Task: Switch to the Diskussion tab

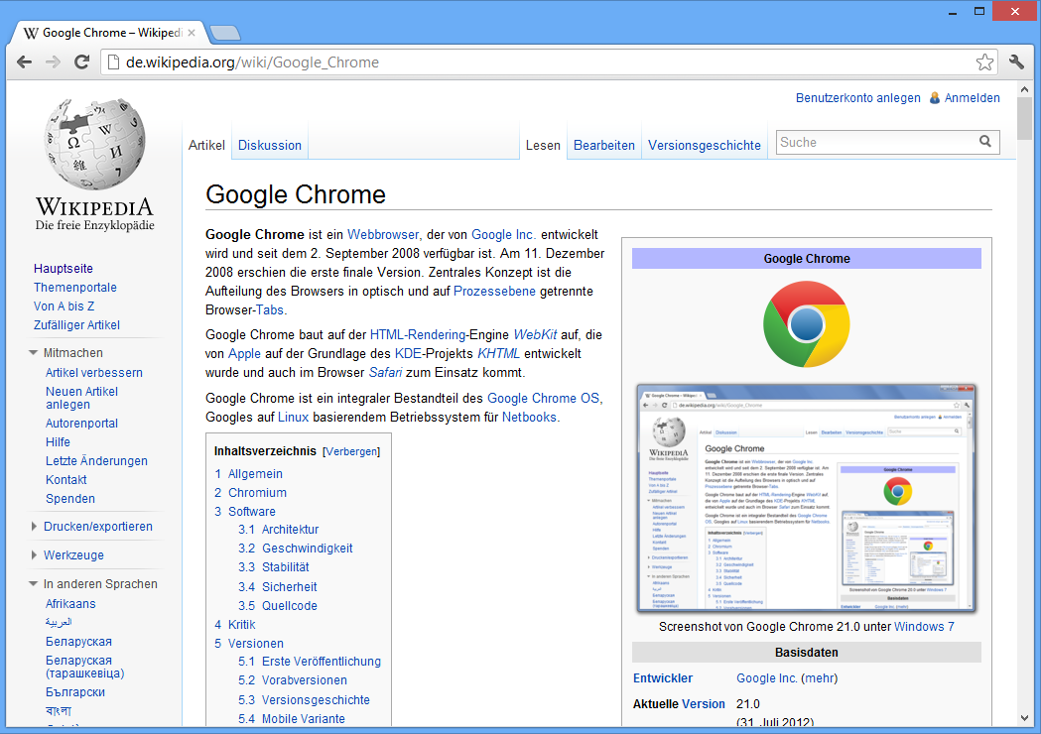Action: [270, 145]
